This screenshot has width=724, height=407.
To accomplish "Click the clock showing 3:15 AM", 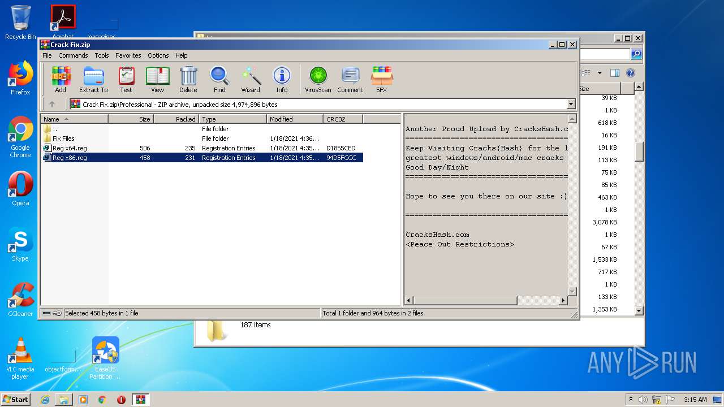I will click(695, 400).
